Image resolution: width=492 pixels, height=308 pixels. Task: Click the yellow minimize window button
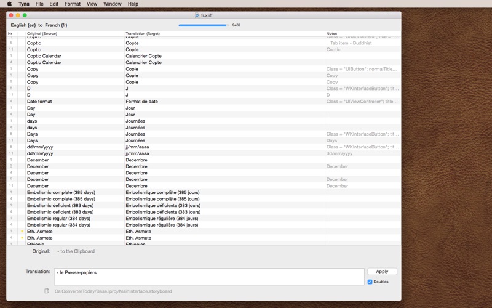[x=18, y=15]
